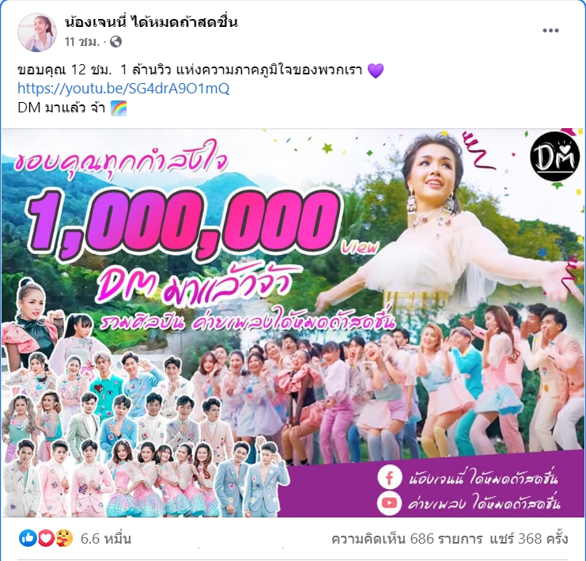The image size is (586, 561).
Task: Click the 11 ชม. post timestamp
Action: click(x=82, y=41)
